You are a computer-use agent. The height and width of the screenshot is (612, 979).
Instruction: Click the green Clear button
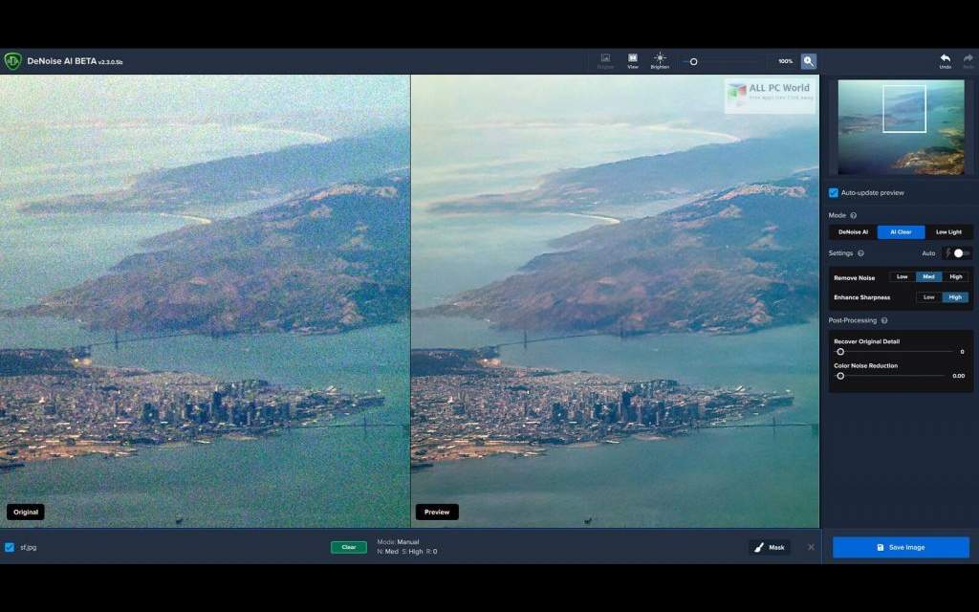click(348, 547)
